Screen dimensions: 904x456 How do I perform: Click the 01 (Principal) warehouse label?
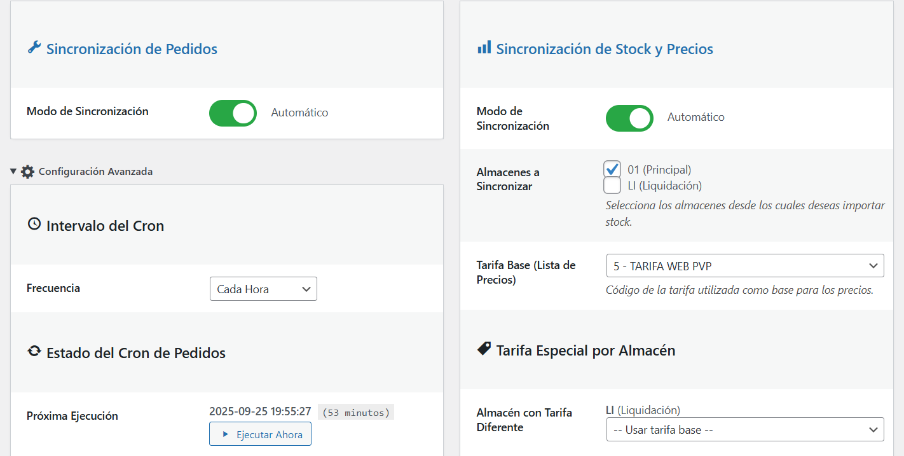(659, 170)
